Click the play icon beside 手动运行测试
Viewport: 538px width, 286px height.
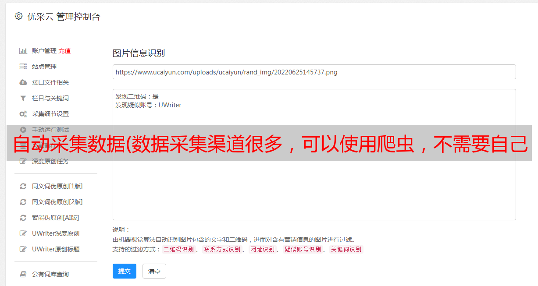pos(23,130)
